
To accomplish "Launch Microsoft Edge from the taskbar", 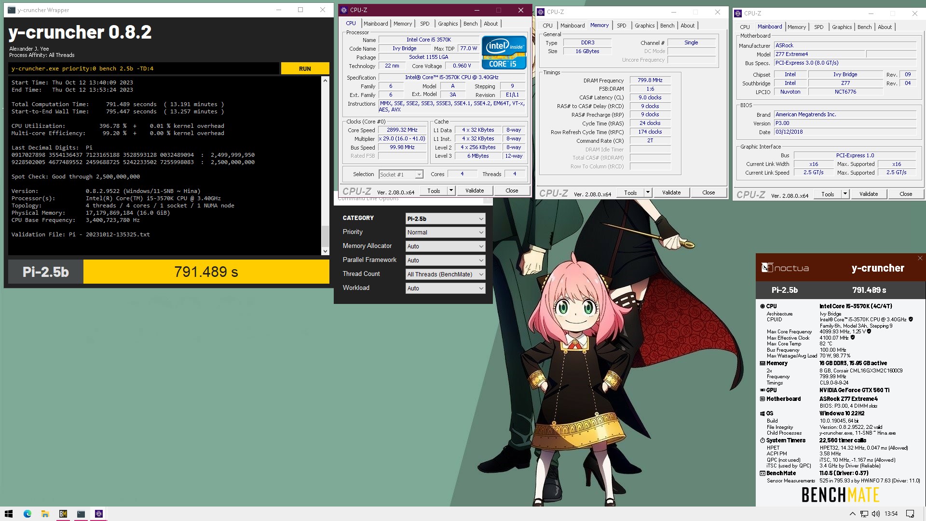I will 27,514.
